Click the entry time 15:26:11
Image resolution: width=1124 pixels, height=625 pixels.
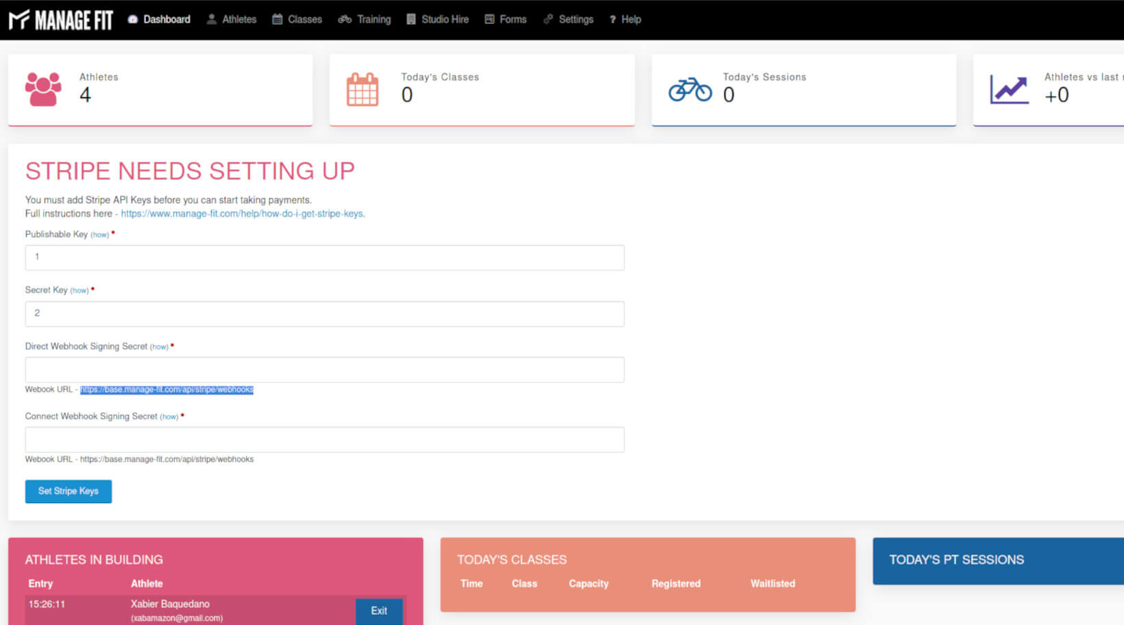47,604
